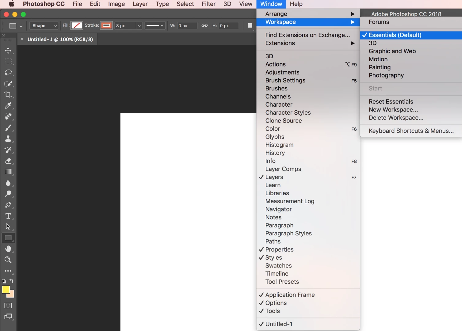The width and height of the screenshot is (462, 331).
Task: Click the shape height H field
Action: pyautogui.click(x=229, y=26)
